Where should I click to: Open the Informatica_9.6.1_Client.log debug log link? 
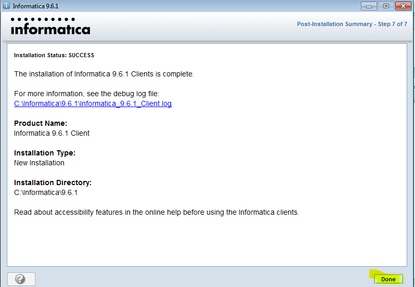tap(93, 103)
